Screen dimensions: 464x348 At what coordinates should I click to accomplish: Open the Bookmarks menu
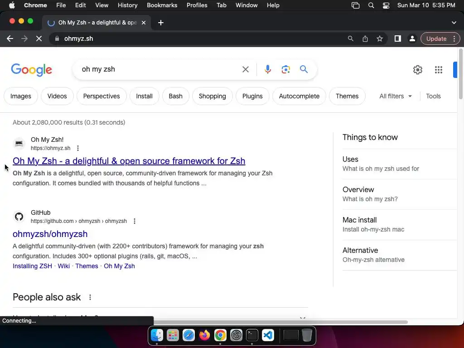162,5
